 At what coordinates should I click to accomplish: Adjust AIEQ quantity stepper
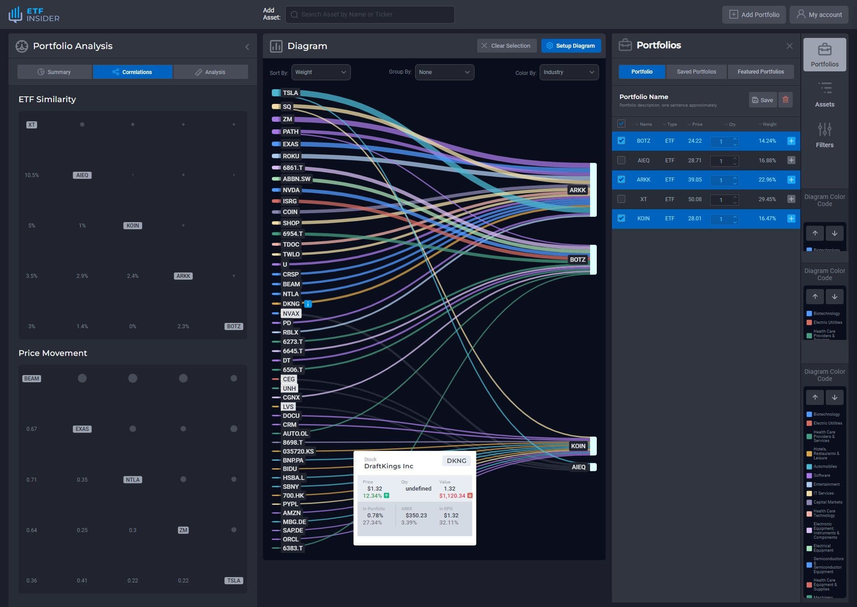[x=724, y=161]
